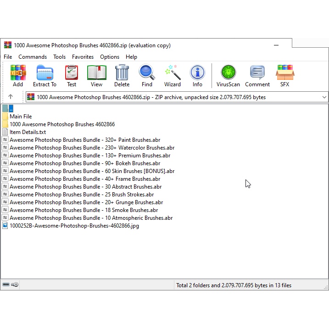Select '320+ Paint Brushes.abr' file
329x329 pixels.
85,140
